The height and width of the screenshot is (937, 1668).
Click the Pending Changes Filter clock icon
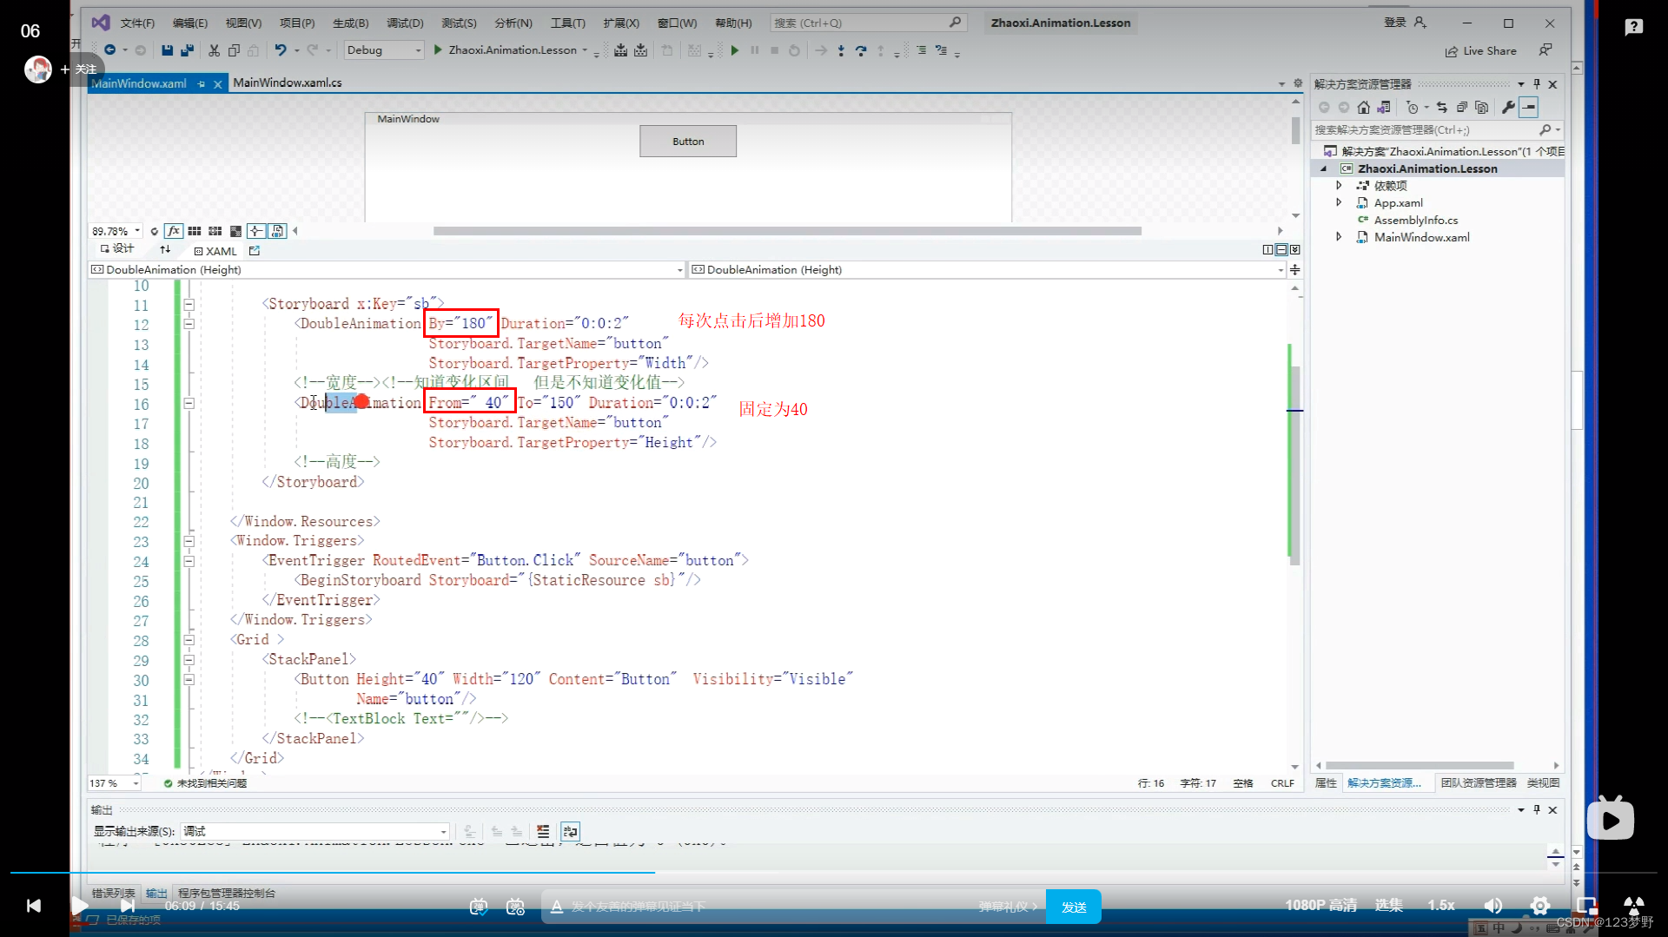click(1413, 108)
